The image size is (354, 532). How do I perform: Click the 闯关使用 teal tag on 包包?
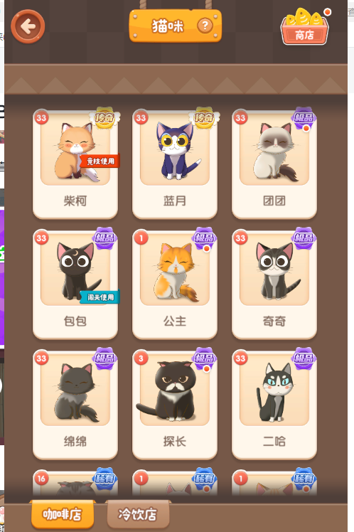100,297
